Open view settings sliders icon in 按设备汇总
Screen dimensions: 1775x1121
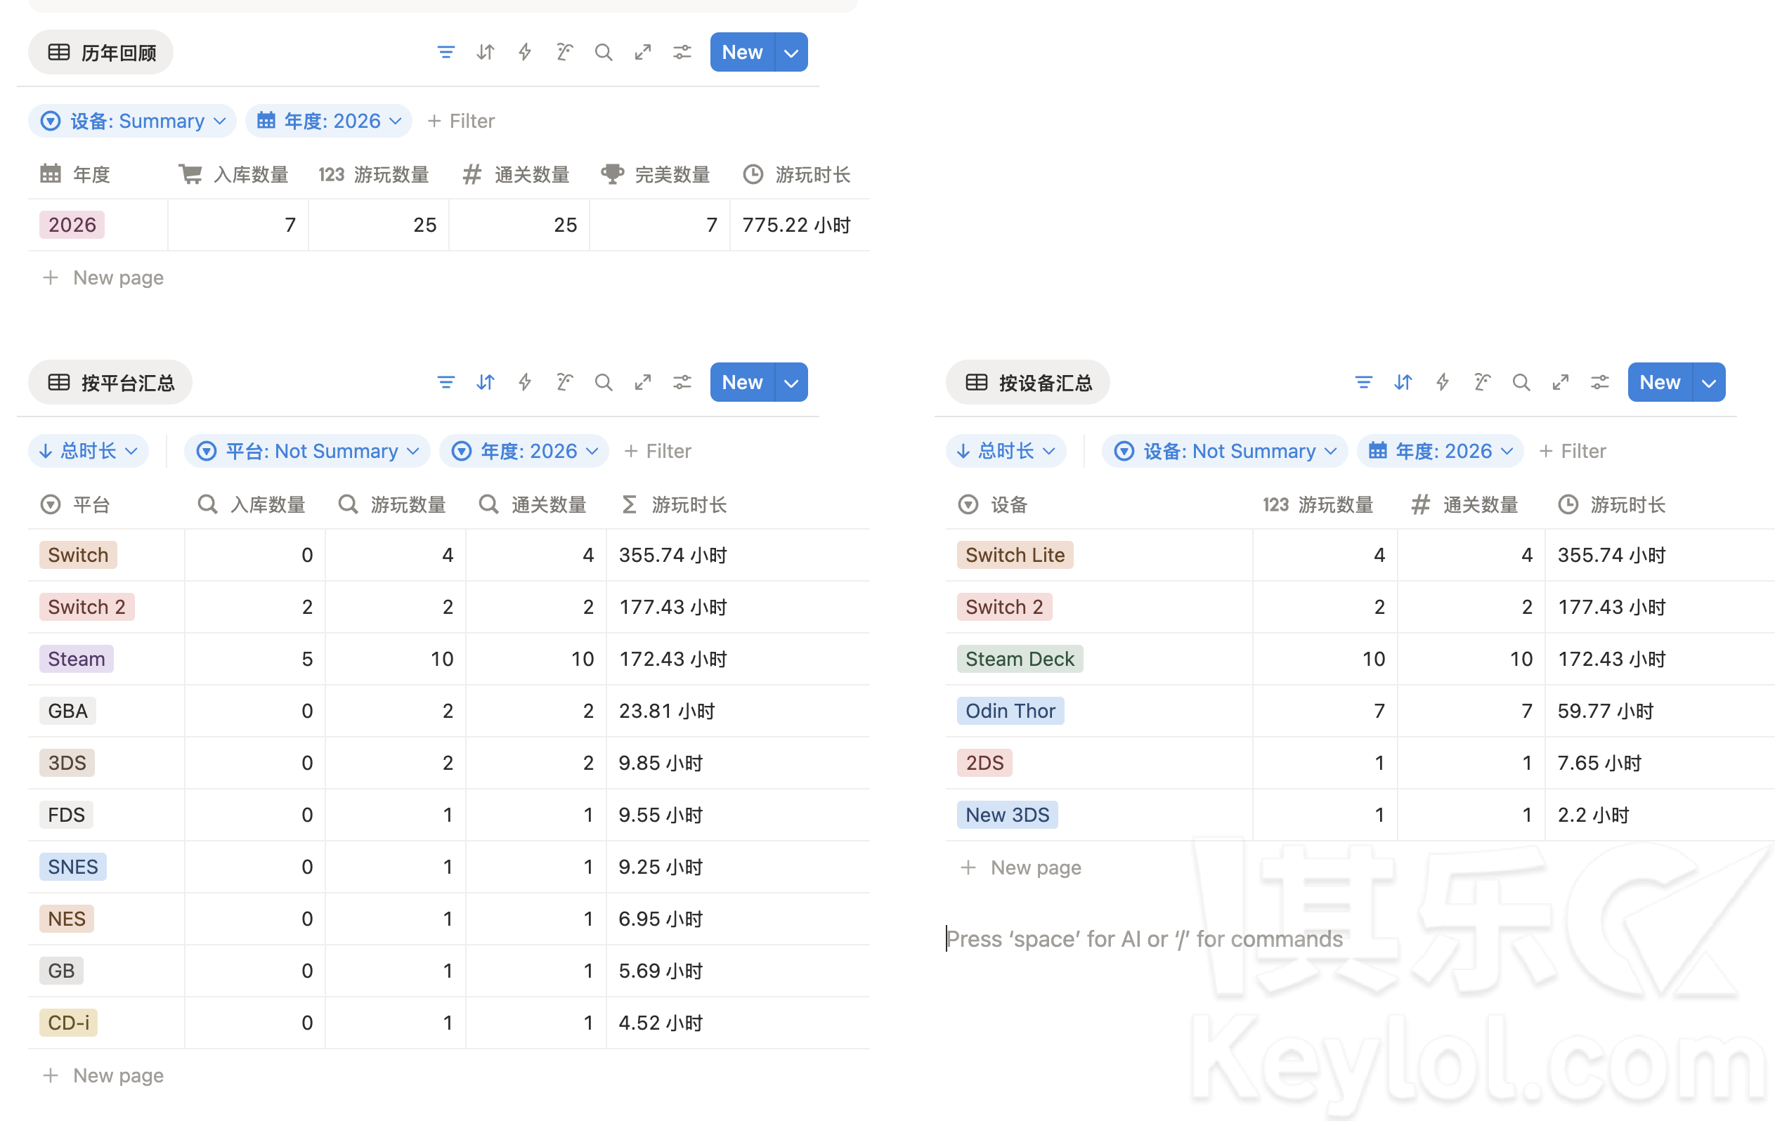click(1599, 383)
